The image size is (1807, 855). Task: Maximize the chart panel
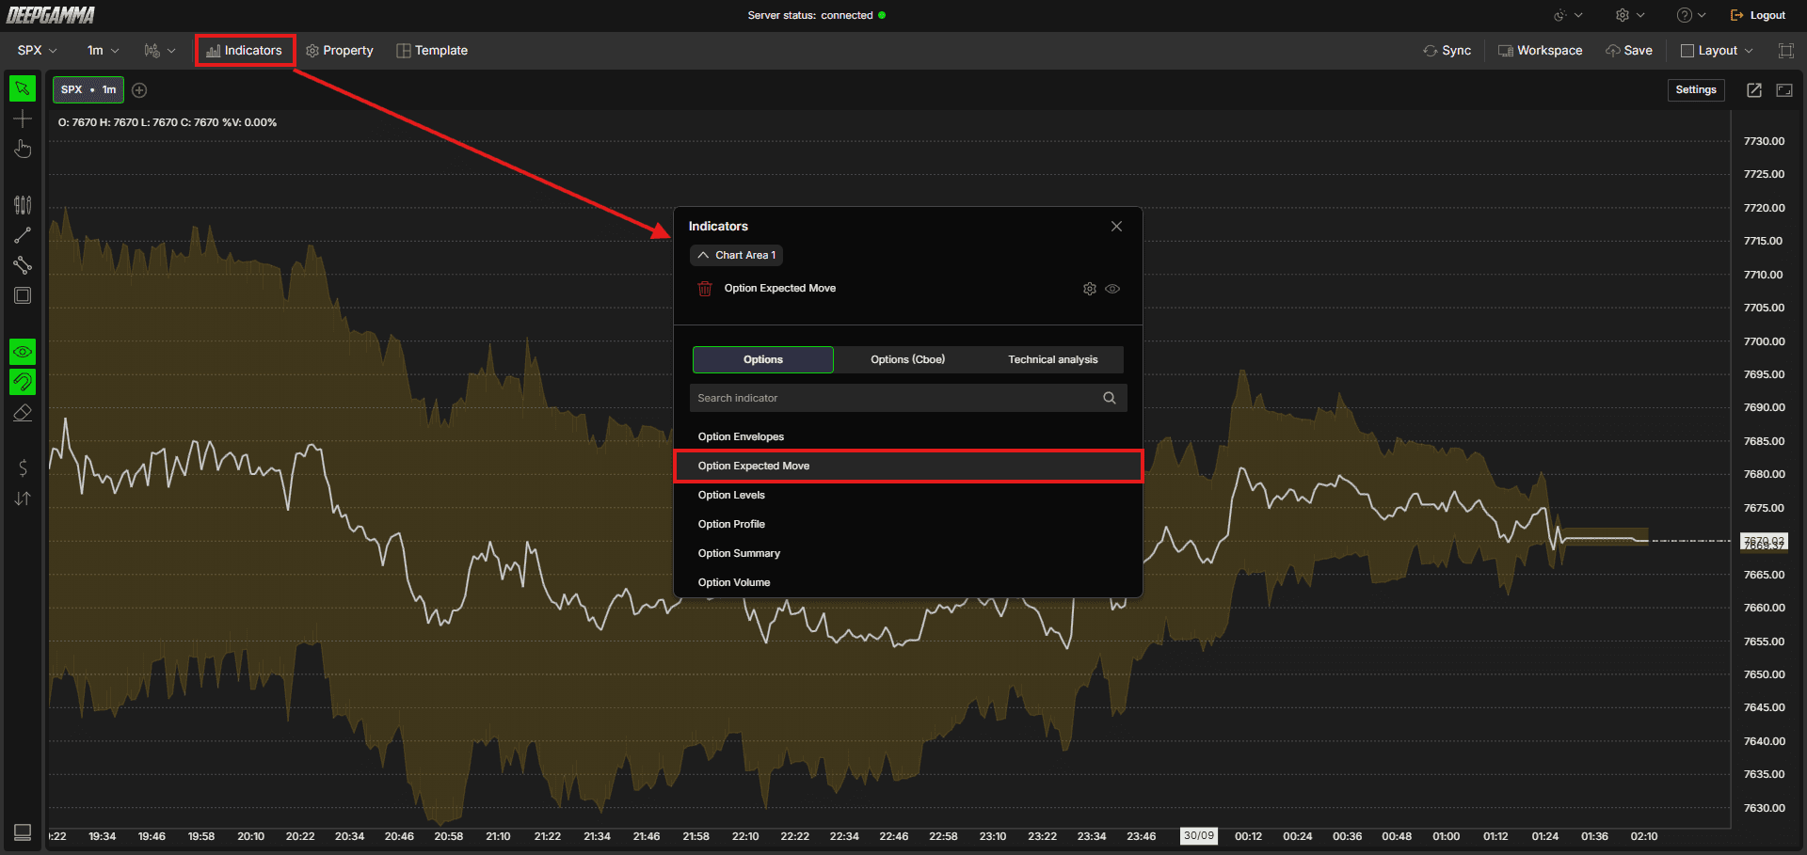point(1784,90)
